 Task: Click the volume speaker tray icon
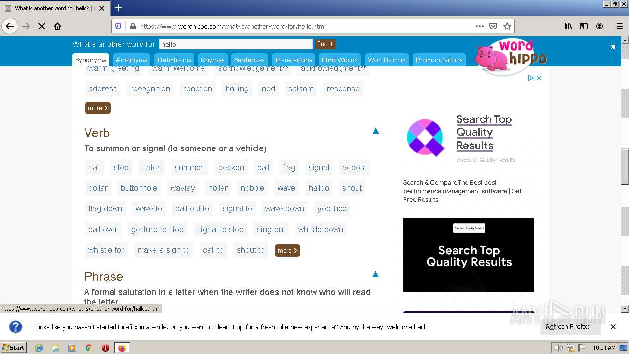point(559,348)
